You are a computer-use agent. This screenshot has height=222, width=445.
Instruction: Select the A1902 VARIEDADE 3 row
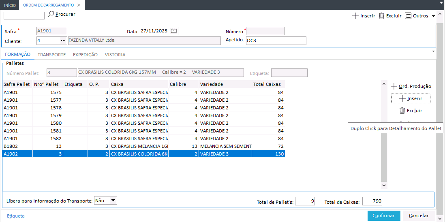tap(143, 154)
